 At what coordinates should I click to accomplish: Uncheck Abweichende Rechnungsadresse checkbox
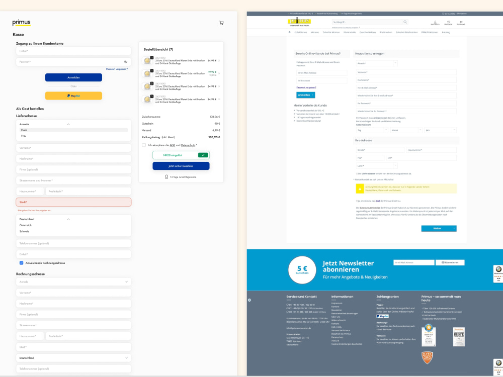pos(22,263)
